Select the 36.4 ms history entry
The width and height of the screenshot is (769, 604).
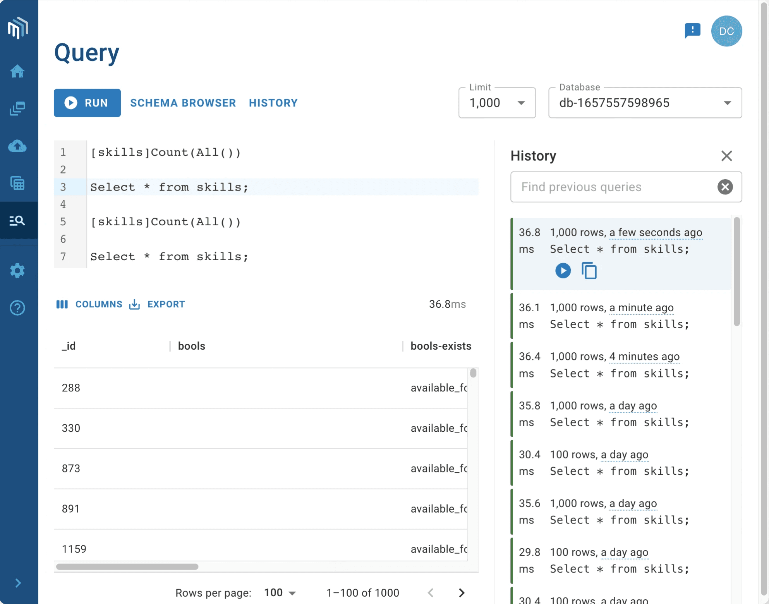620,365
